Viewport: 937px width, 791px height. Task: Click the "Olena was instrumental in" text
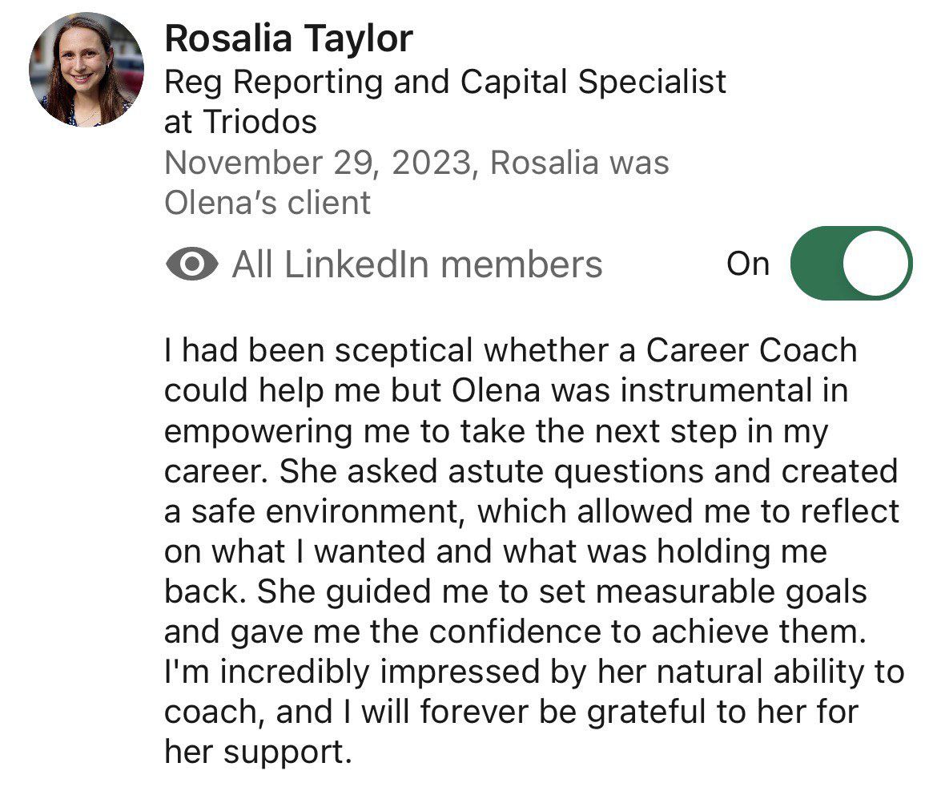point(649,392)
